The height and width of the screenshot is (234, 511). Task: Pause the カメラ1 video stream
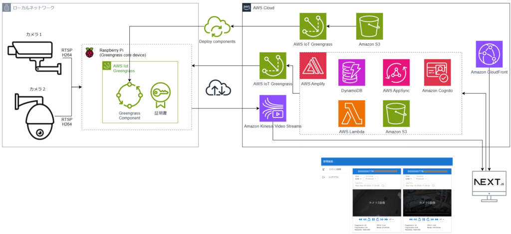point(424,220)
